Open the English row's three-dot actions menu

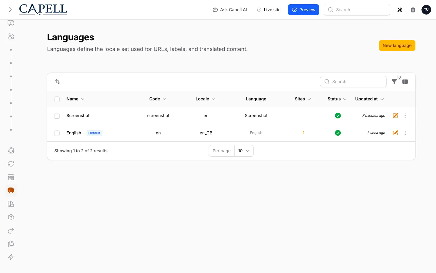405,133
